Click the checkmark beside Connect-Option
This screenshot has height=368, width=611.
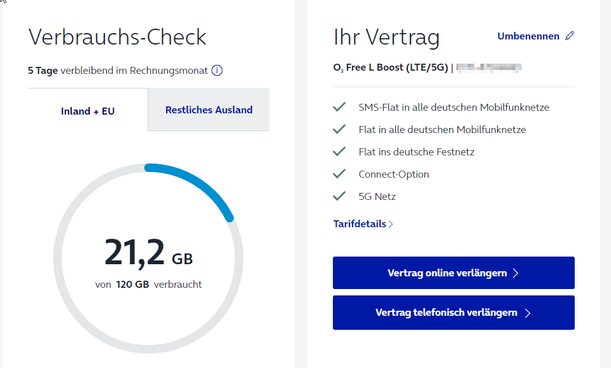point(339,173)
